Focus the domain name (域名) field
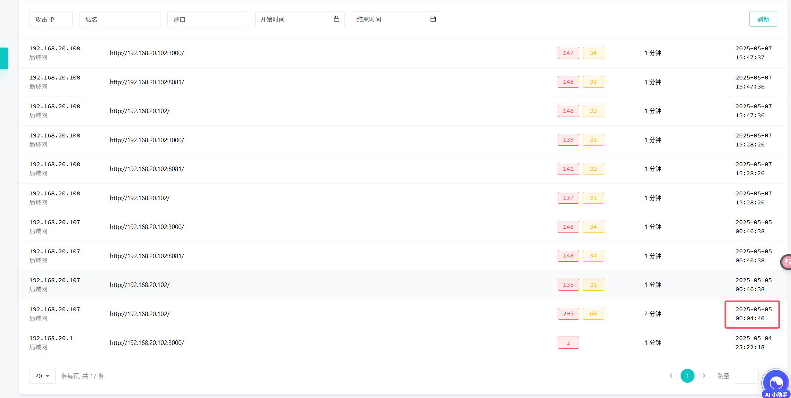Viewport: 791px width, 398px height. click(x=120, y=19)
